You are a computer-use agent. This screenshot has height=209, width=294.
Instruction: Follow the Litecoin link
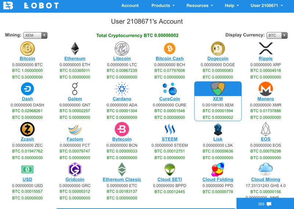tap(122, 59)
